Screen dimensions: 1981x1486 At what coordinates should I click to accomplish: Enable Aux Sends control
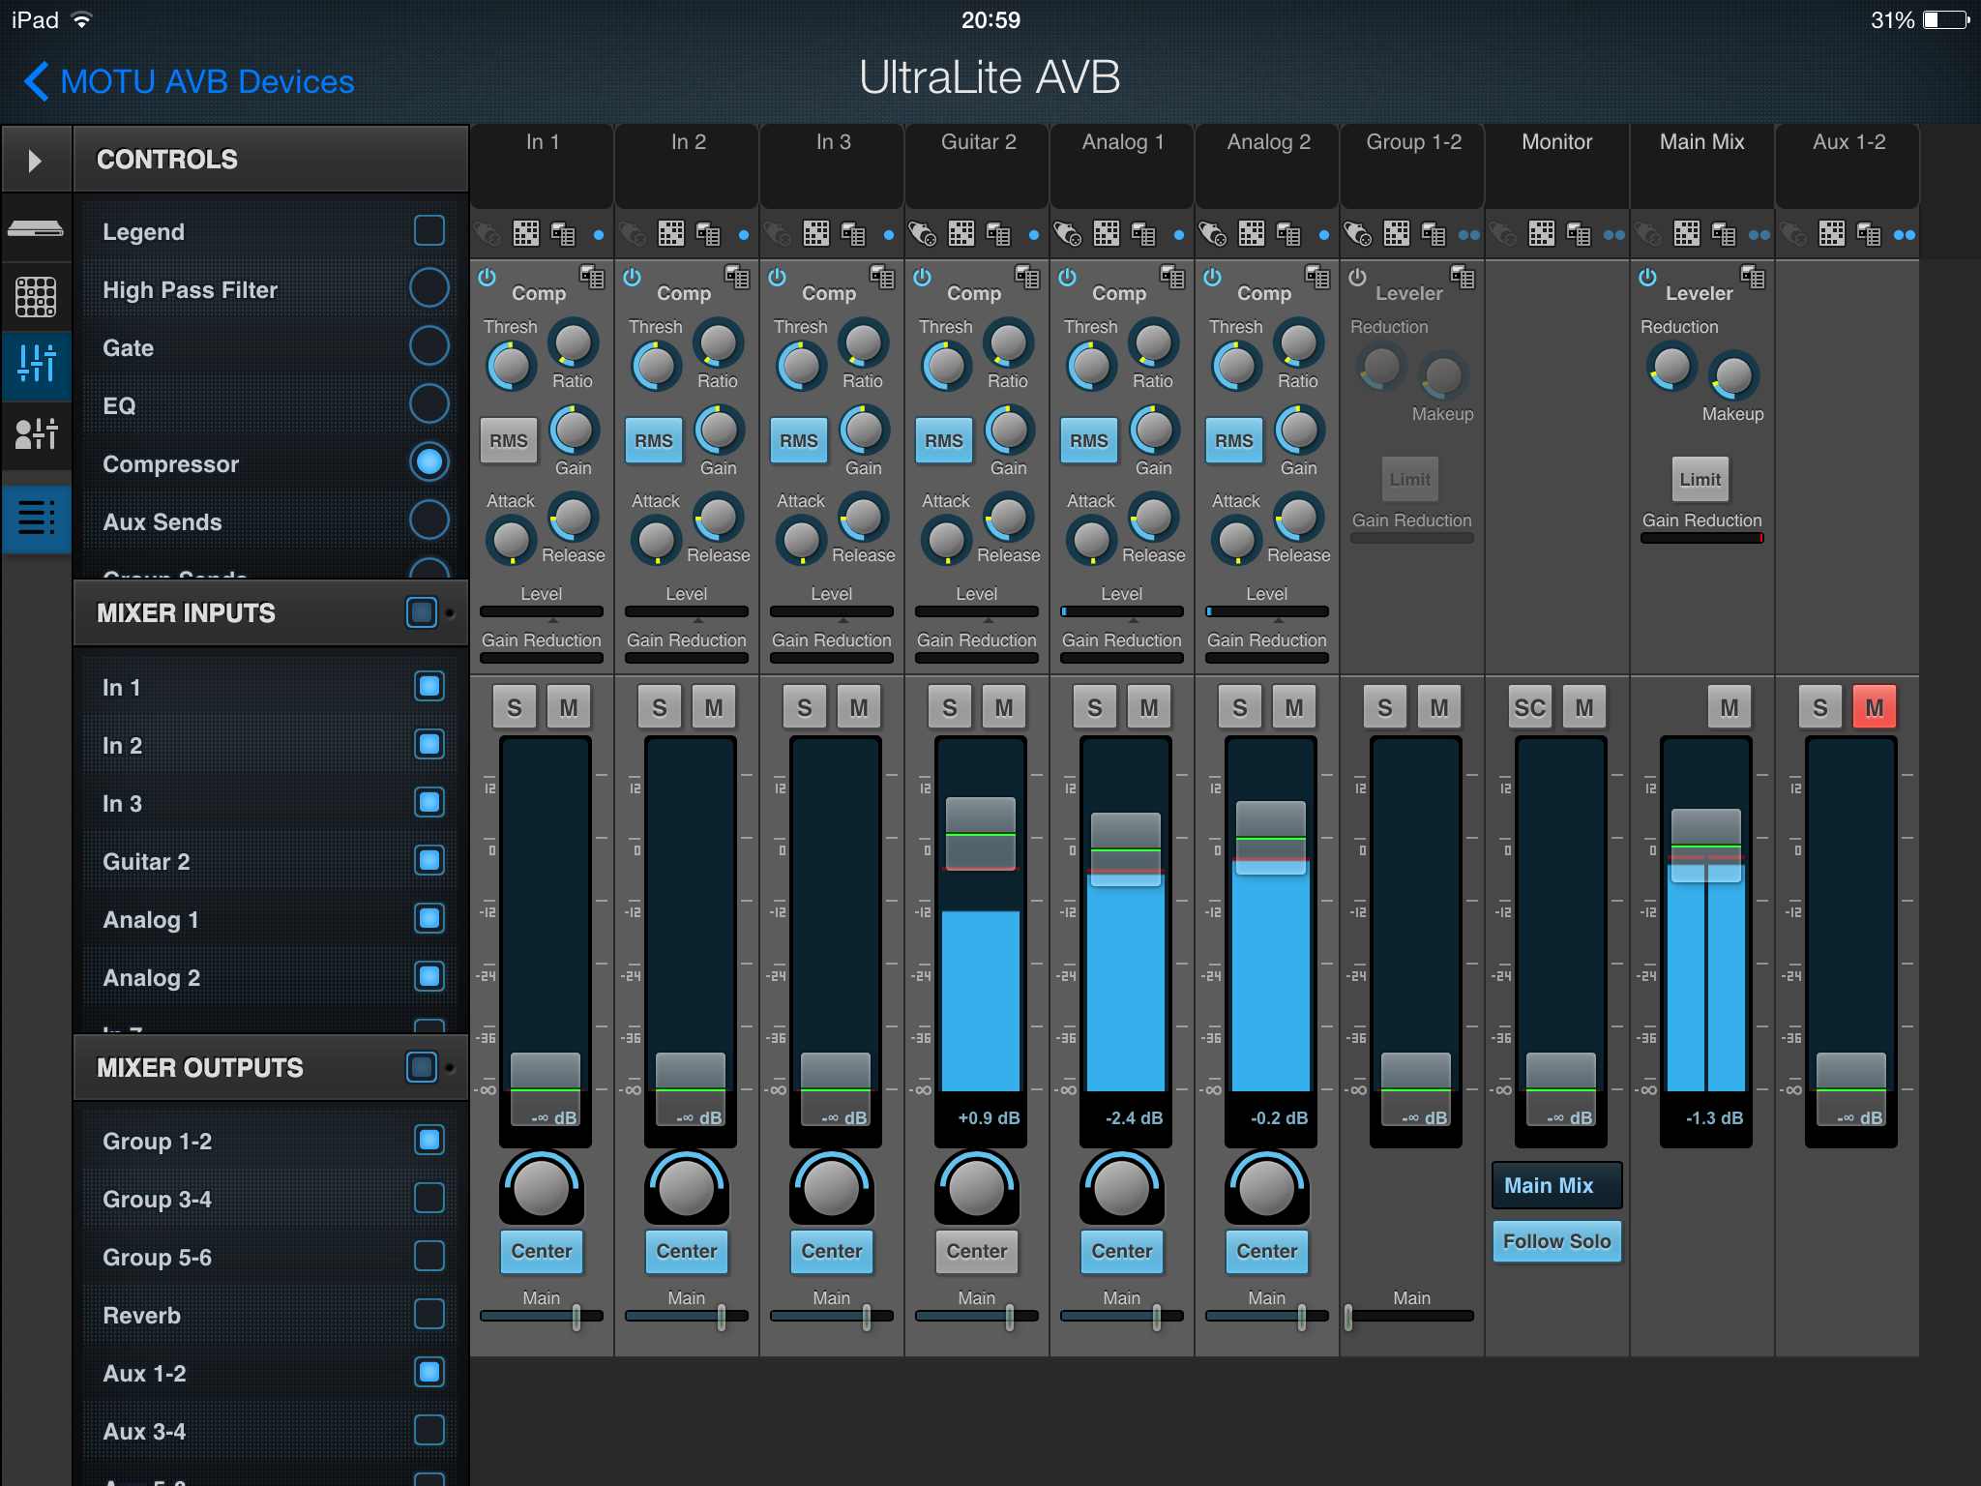click(x=429, y=520)
